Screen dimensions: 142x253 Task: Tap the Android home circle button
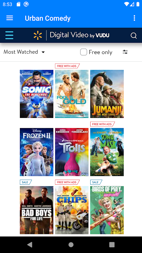[x=71, y=244]
